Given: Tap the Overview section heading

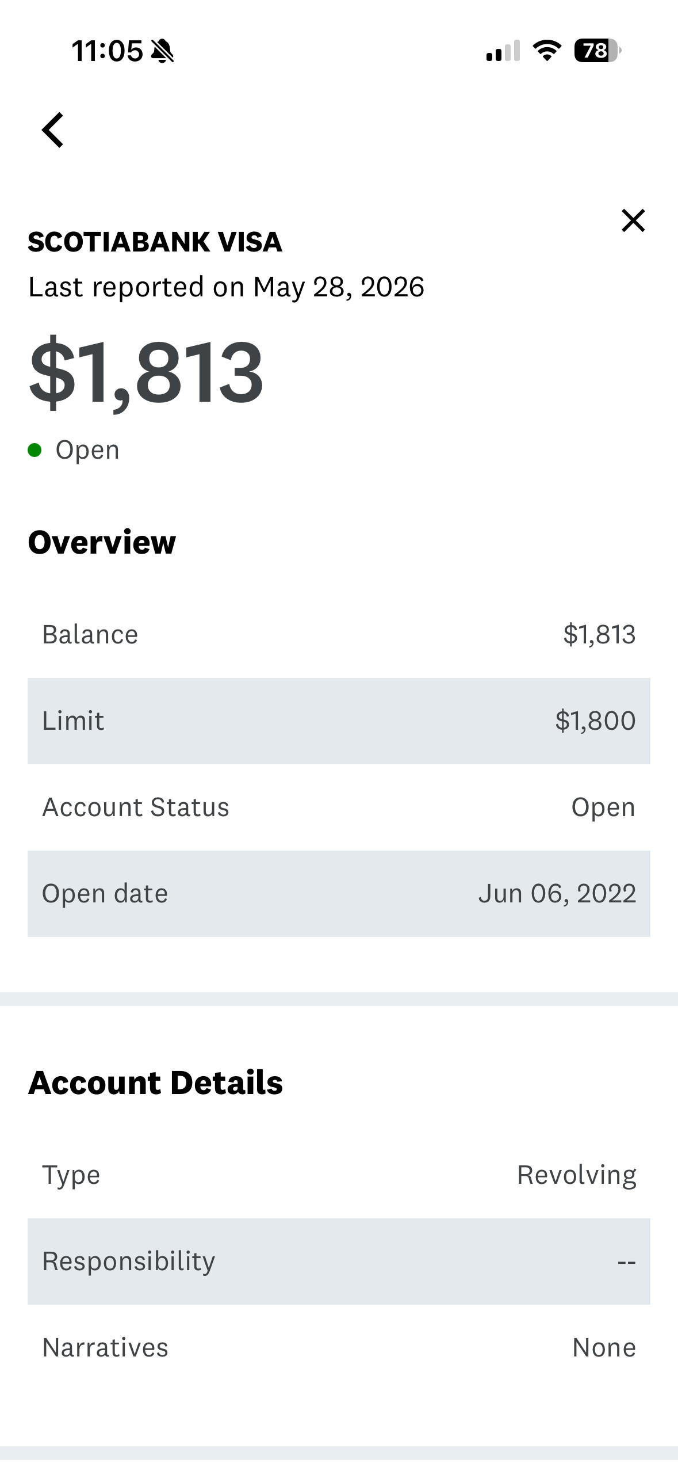Looking at the screenshot, I should click(102, 542).
